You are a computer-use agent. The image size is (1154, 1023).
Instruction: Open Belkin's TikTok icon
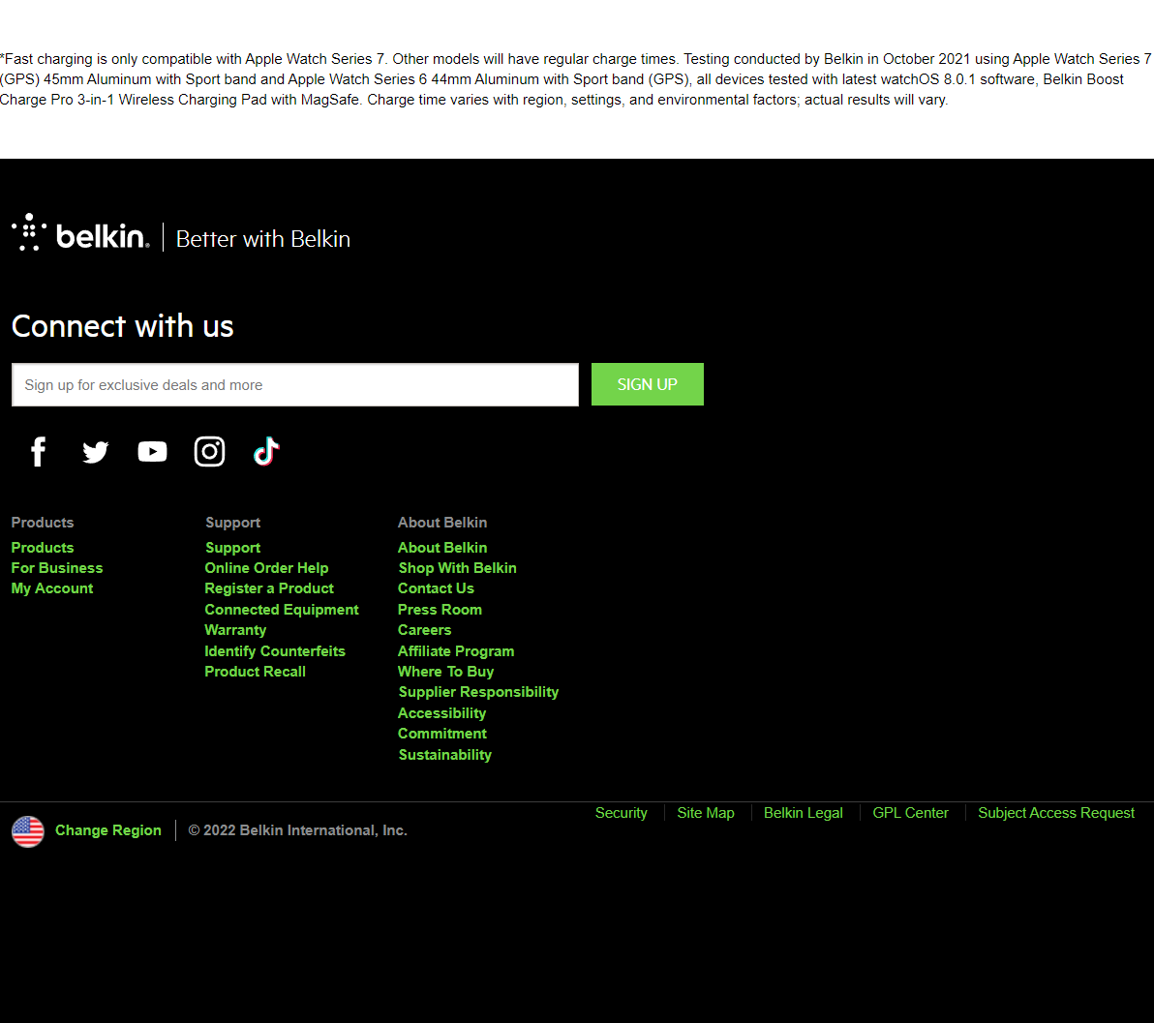[266, 451]
